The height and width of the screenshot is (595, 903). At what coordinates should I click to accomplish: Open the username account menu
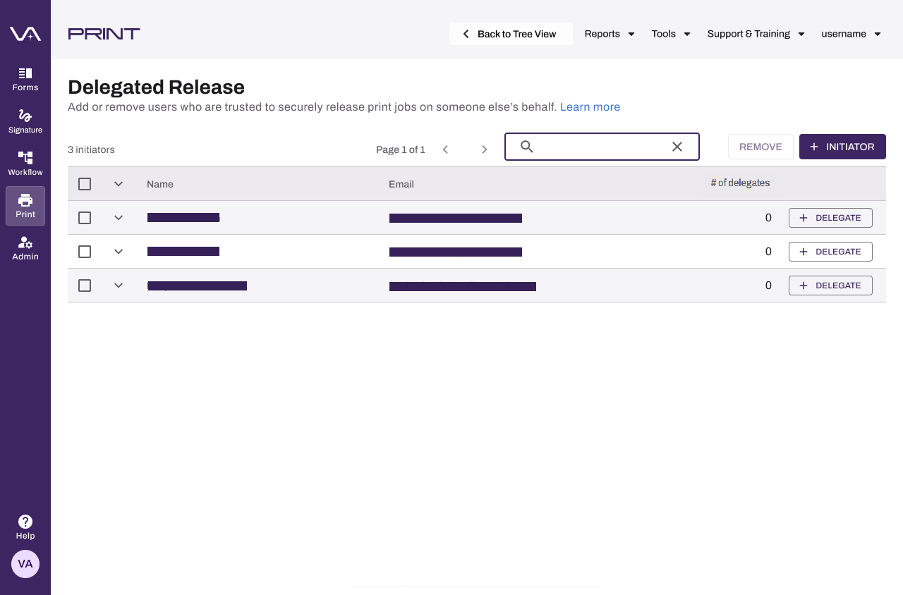(x=852, y=34)
